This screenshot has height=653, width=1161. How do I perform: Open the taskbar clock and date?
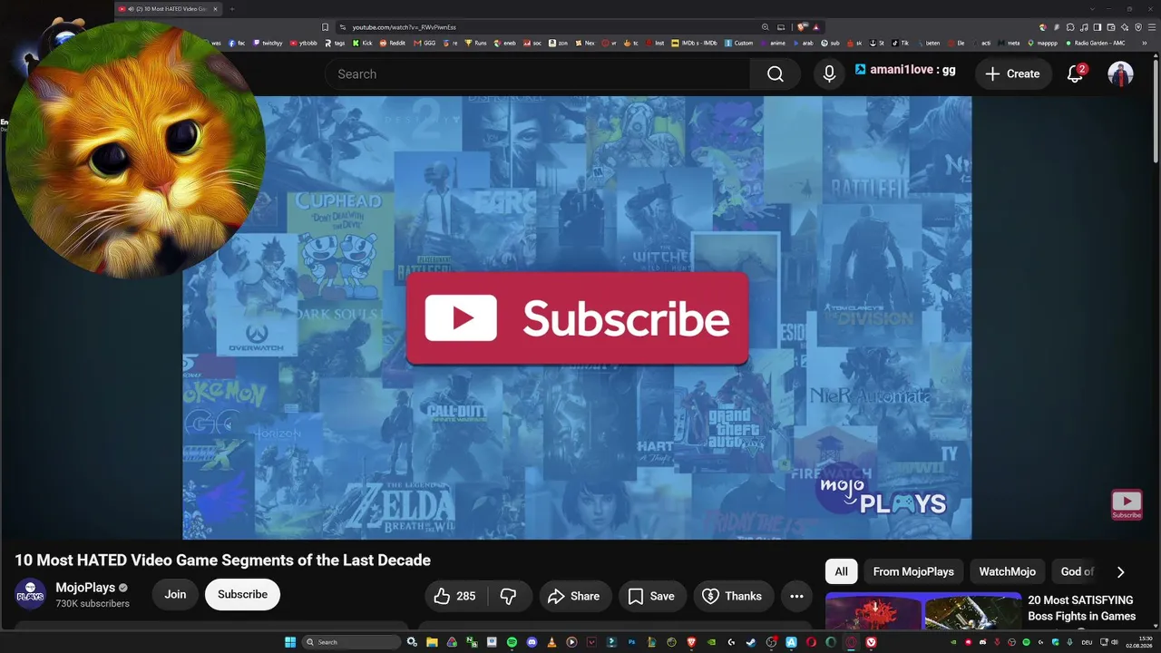[x=1138, y=642]
